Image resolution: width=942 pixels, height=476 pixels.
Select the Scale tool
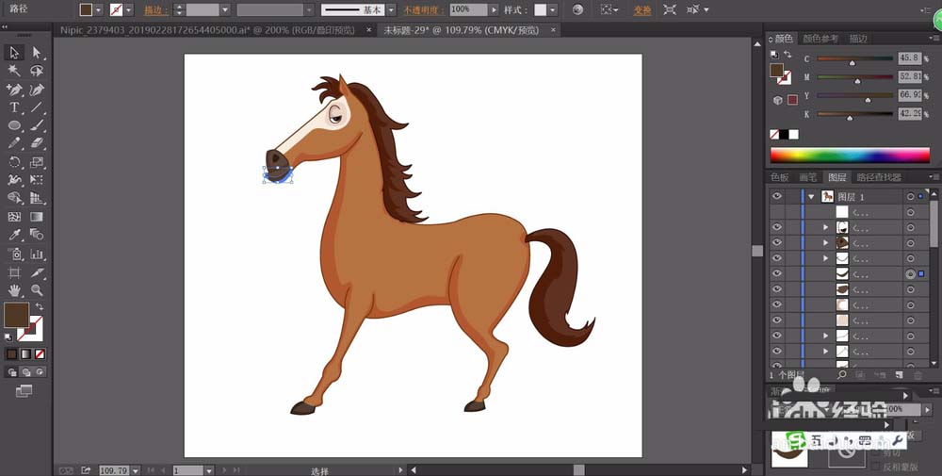pyautogui.click(x=37, y=162)
